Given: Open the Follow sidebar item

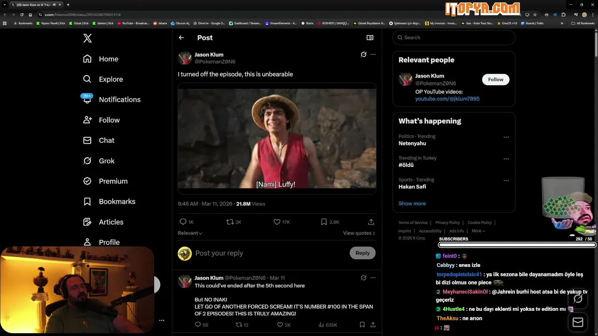Looking at the screenshot, I should (x=101, y=120).
